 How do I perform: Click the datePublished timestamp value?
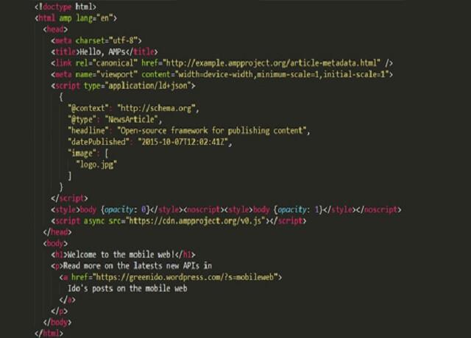(x=183, y=142)
